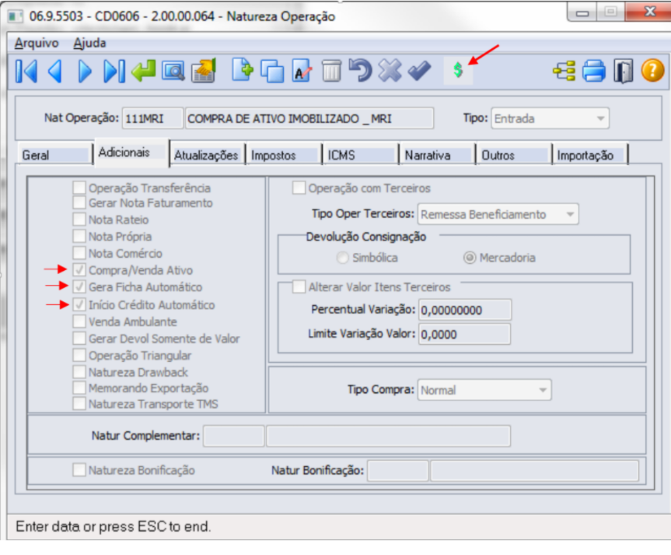The image size is (671, 555).
Task: Cancel using the grey X icon
Action: [390, 71]
